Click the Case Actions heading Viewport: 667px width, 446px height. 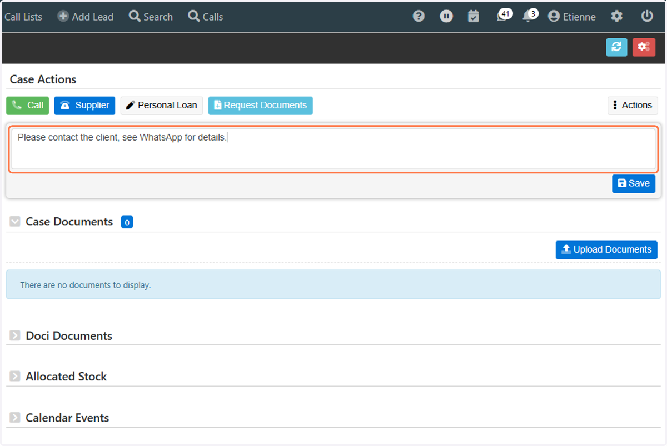tap(43, 79)
